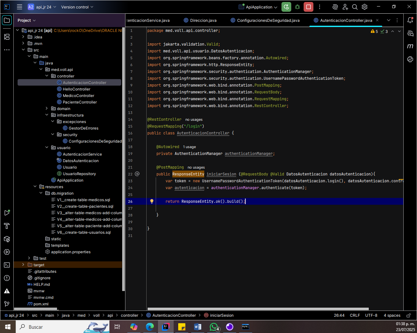Viewport: 417px width, 333px height.
Task: Open editor tab options menu
Action: (397, 20)
